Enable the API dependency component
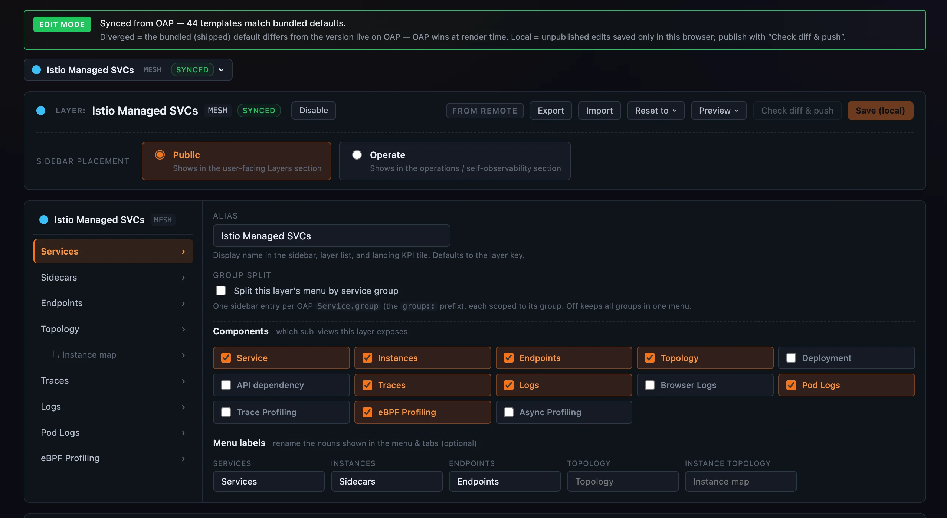This screenshot has width=947, height=518. 226,385
